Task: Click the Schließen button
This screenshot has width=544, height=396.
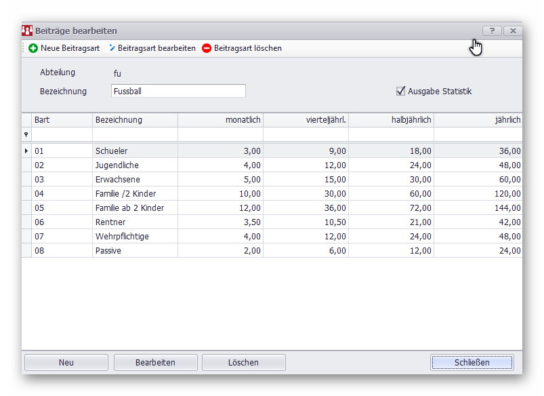Action: (x=472, y=362)
